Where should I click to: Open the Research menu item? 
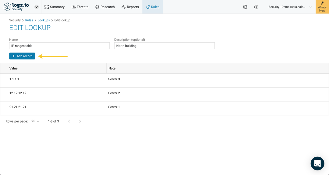pos(105,7)
